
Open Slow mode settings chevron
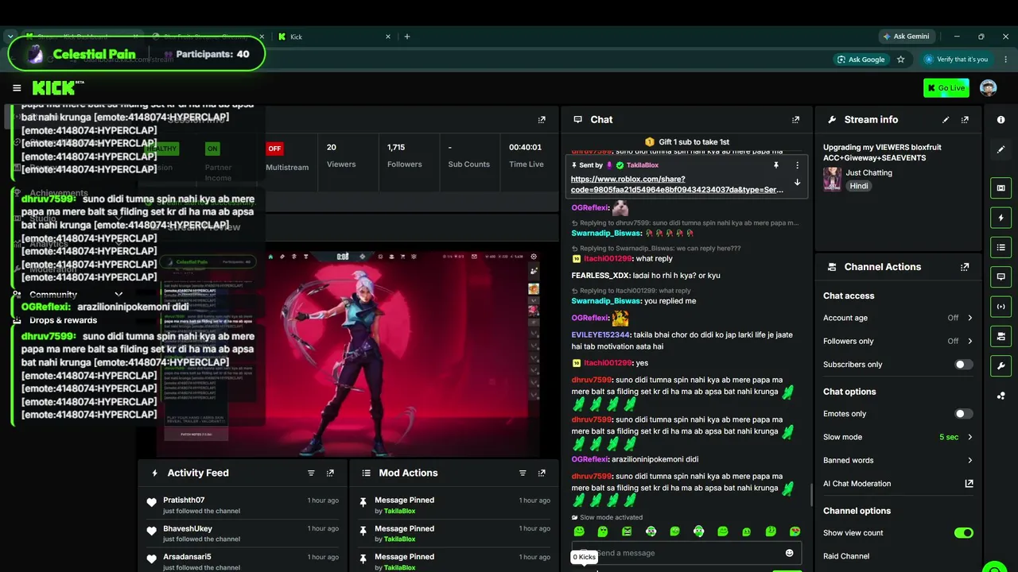[969, 437]
